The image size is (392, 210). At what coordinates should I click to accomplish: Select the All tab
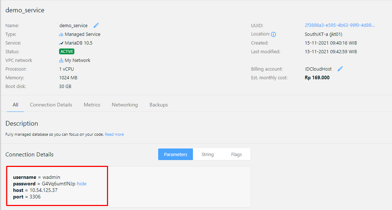15,105
